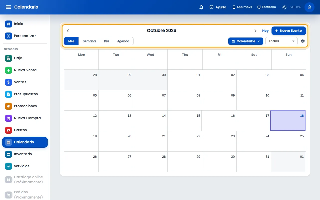Click the Octubre 2026 title
The image size is (320, 200).
pyautogui.click(x=161, y=30)
